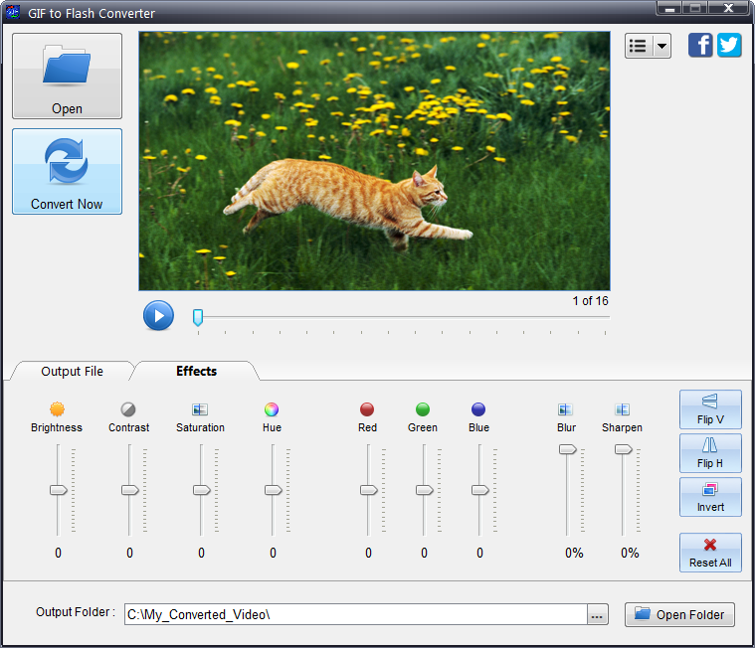Click the Open folder icon button
The height and width of the screenshot is (648, 755).
point(67,76)
